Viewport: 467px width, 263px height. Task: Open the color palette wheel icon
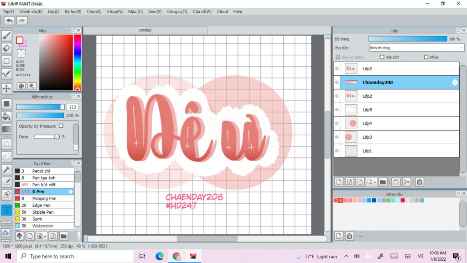(21, 86)
